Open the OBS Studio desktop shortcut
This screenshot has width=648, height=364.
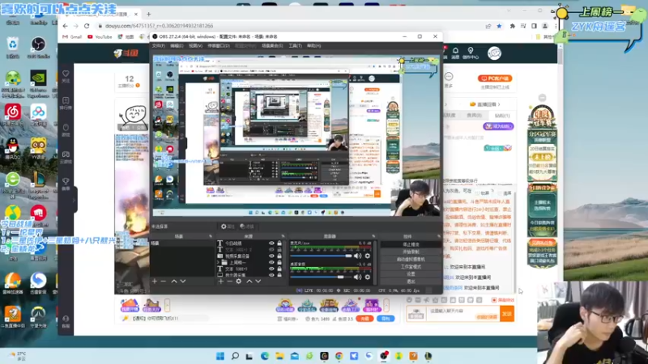tap(38, 48)
